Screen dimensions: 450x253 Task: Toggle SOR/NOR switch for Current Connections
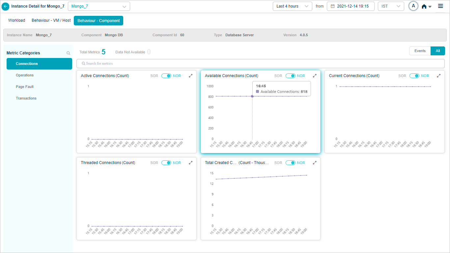414,76
